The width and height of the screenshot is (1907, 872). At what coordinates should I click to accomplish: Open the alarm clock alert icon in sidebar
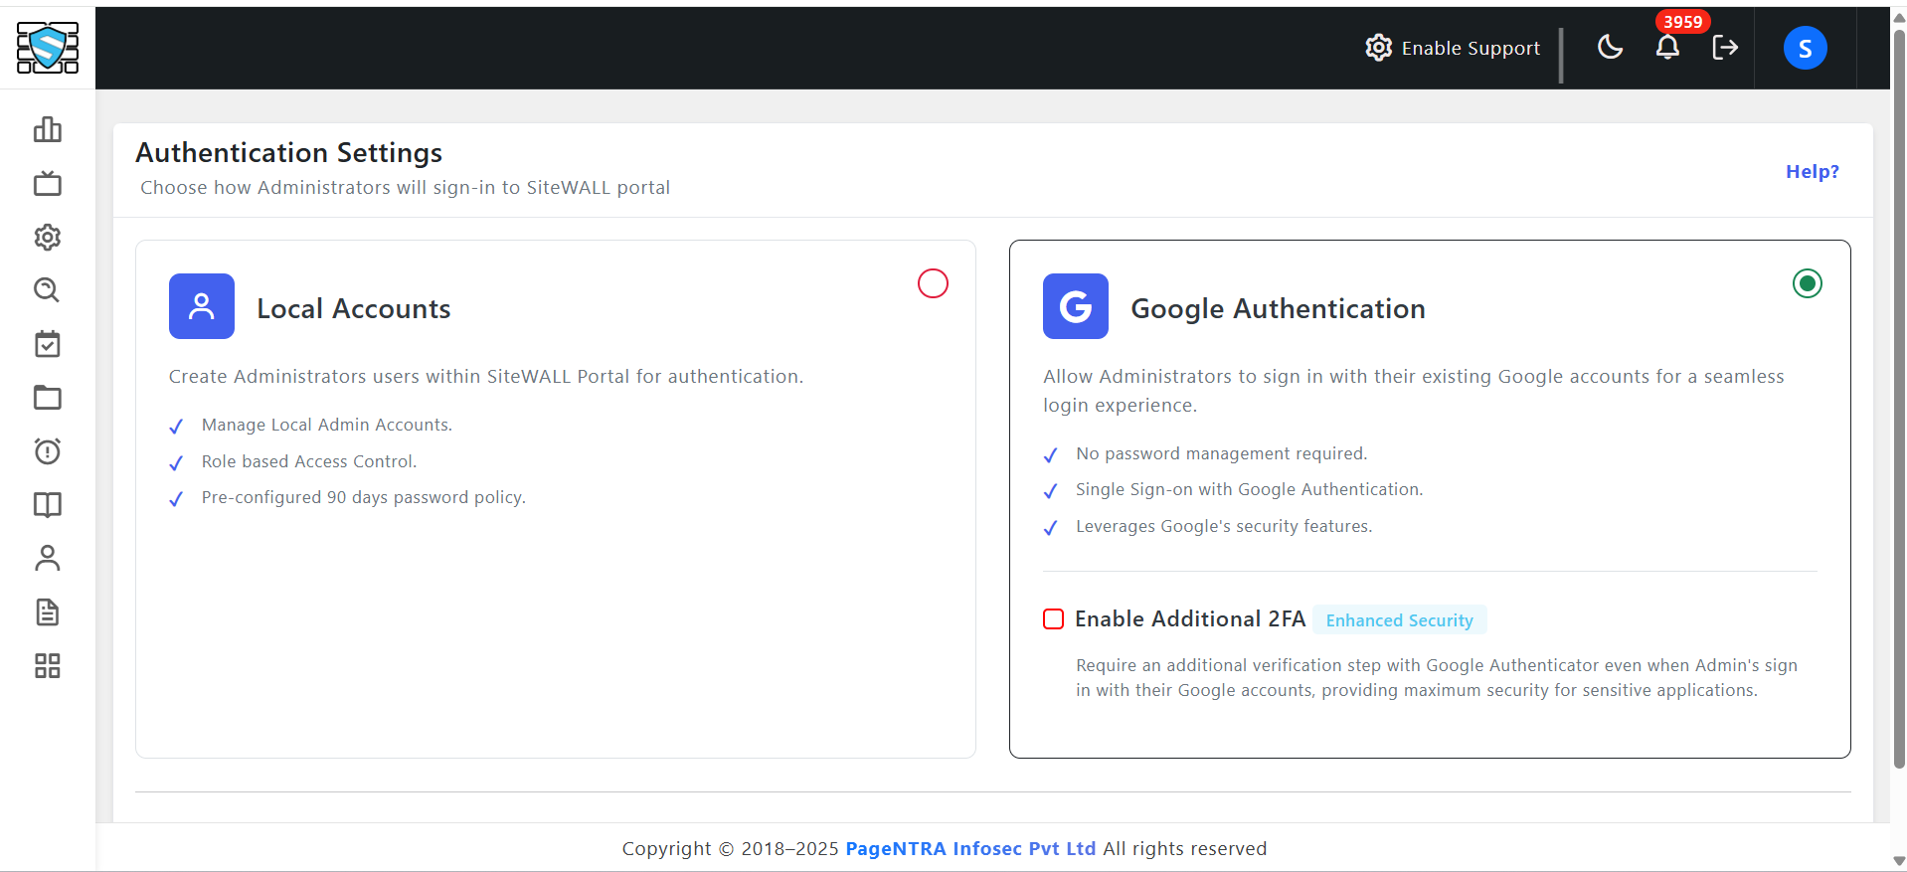point(48,451)
